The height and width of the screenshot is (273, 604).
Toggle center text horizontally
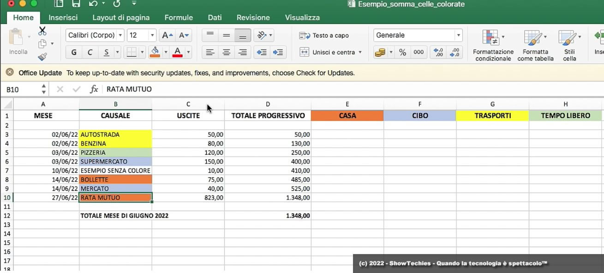[227, 52]
